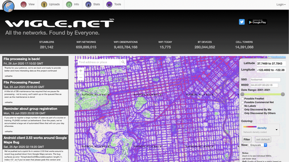
Task: Click 'Mon, 15 Jun 2020 20:02:09 GMT' date
Action: point(25,113)
